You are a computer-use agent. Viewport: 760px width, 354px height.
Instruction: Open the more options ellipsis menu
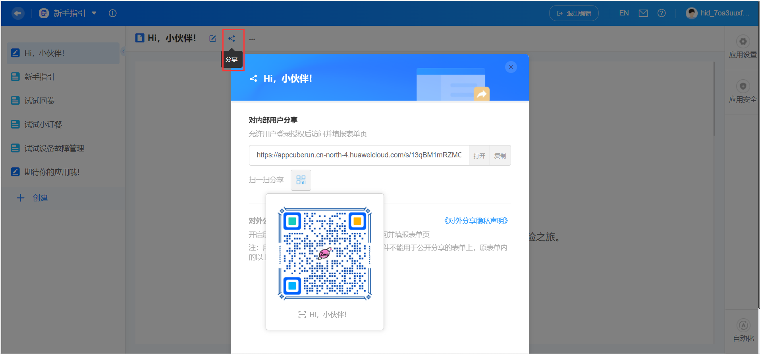(x=252, y=39)
